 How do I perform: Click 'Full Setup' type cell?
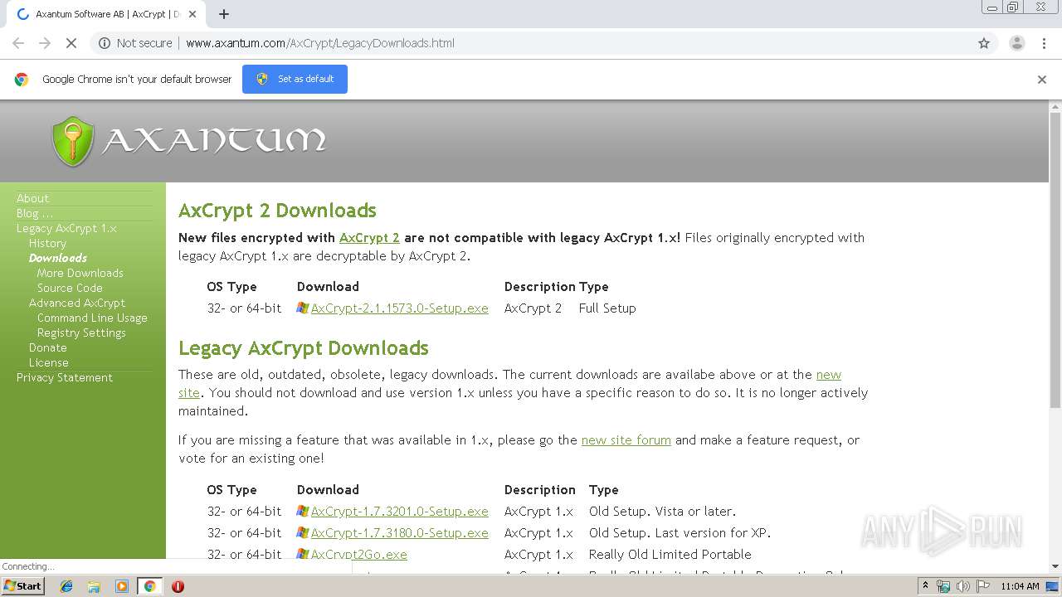click(607, 308)
